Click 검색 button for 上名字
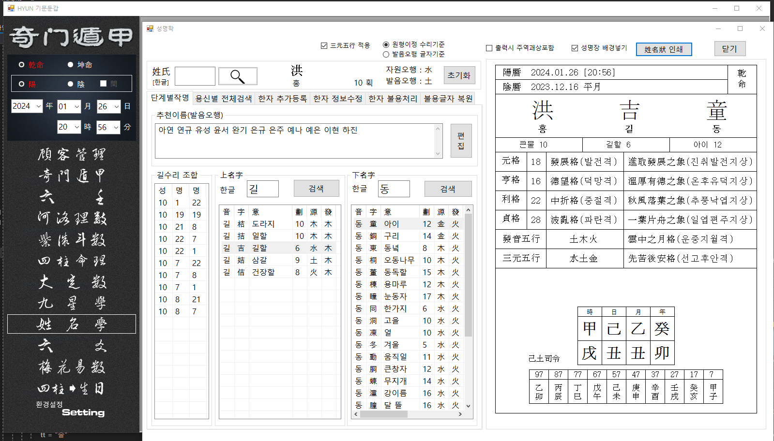 pyautogui.click(x=316, y=189)
